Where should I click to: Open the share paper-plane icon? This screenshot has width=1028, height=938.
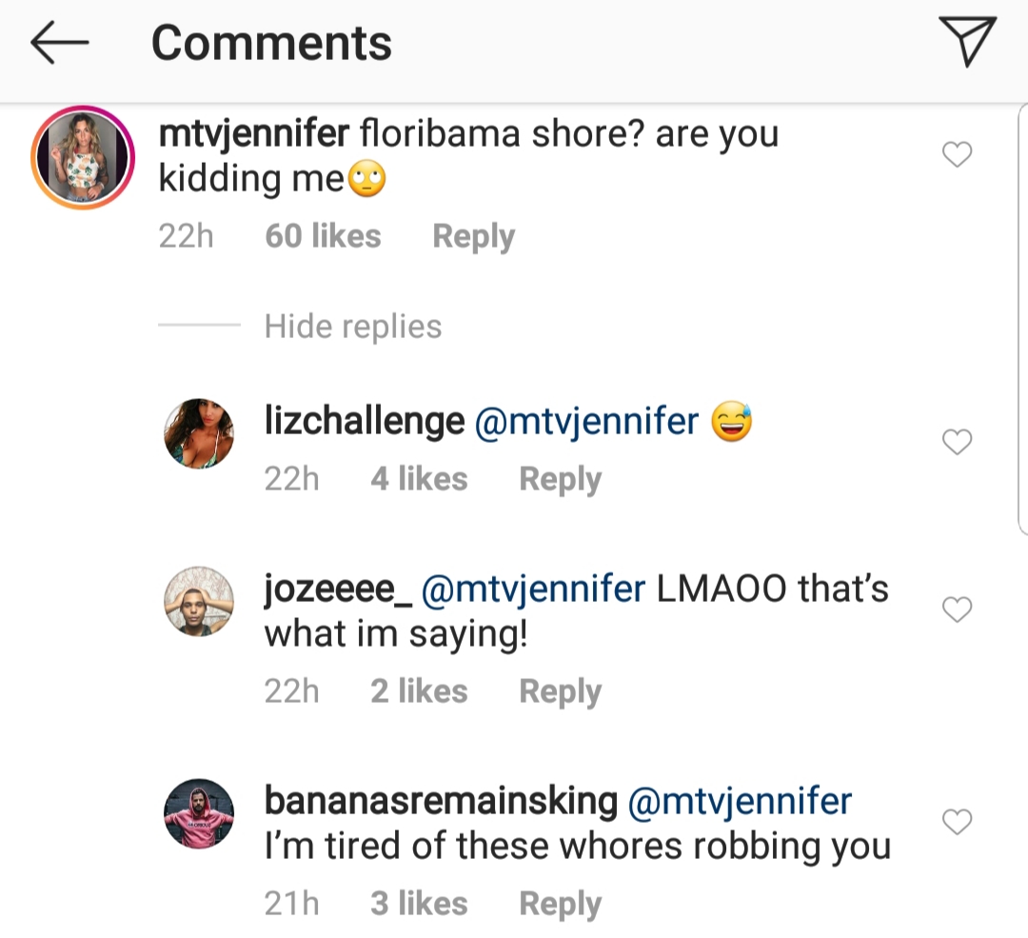pyautogui.click(x=968, y=41)
